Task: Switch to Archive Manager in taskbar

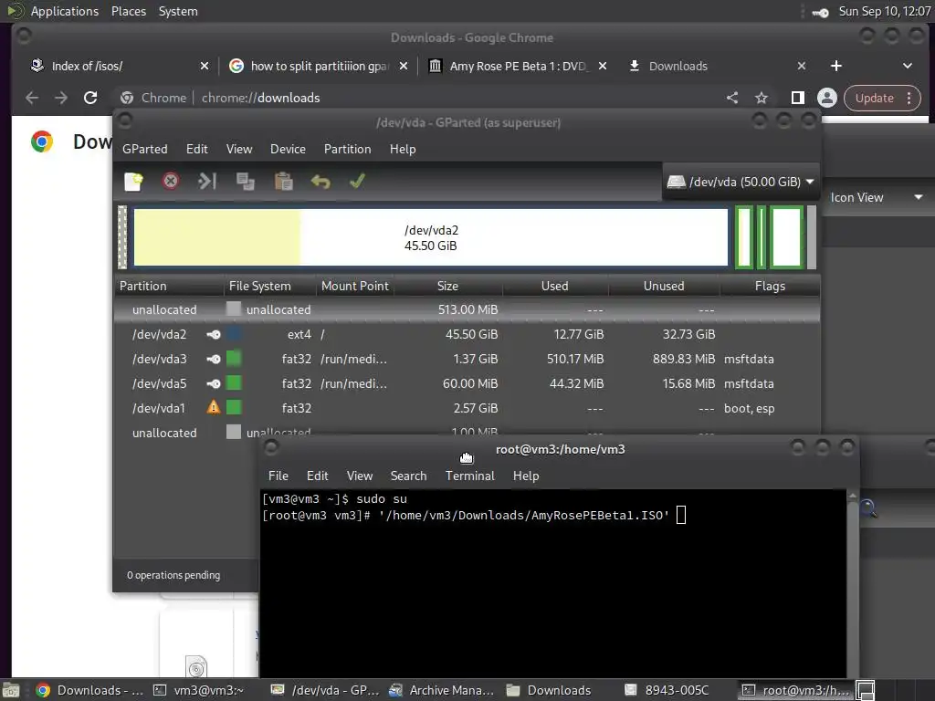Action: coord(441,690)
